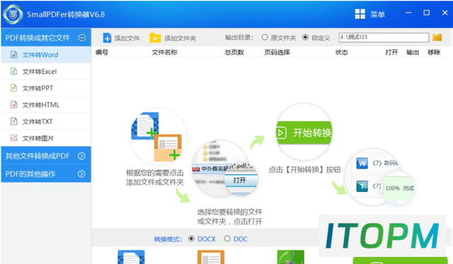Click the output directory path field
This screenshot has width=453, height=264.
384,38
